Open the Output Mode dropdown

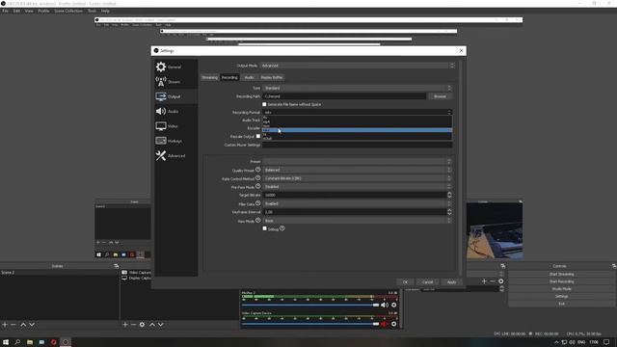358,66
